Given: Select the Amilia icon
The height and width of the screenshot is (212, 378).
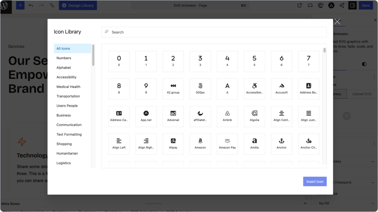Looking at the screenshot, I should (254, 144).
